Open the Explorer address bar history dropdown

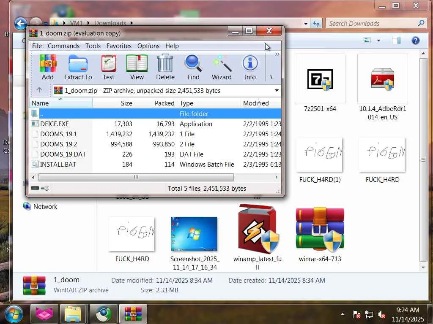306,24
